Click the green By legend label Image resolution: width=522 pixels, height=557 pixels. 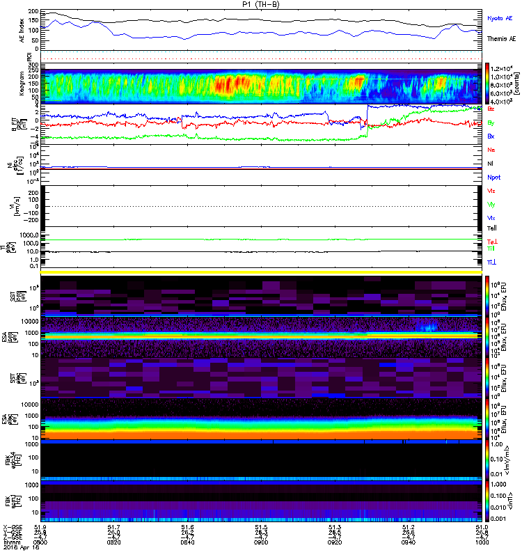491,123
